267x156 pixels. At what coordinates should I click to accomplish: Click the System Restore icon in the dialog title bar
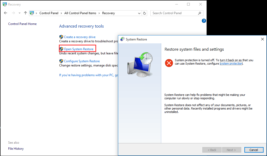(x=122, y=39)
